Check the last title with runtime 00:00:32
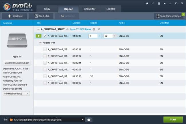Screen dimensions: 186x124 click(x=45, y=83)
